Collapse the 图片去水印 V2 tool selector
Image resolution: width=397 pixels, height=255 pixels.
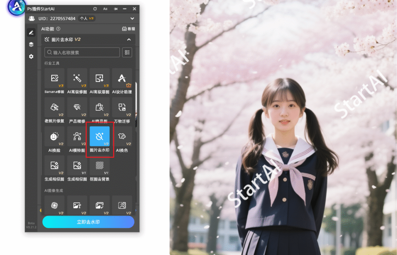tap(129, 39)
